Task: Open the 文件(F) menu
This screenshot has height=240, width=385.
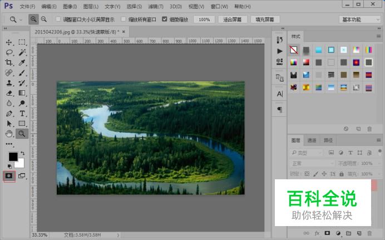Action: 27,7
